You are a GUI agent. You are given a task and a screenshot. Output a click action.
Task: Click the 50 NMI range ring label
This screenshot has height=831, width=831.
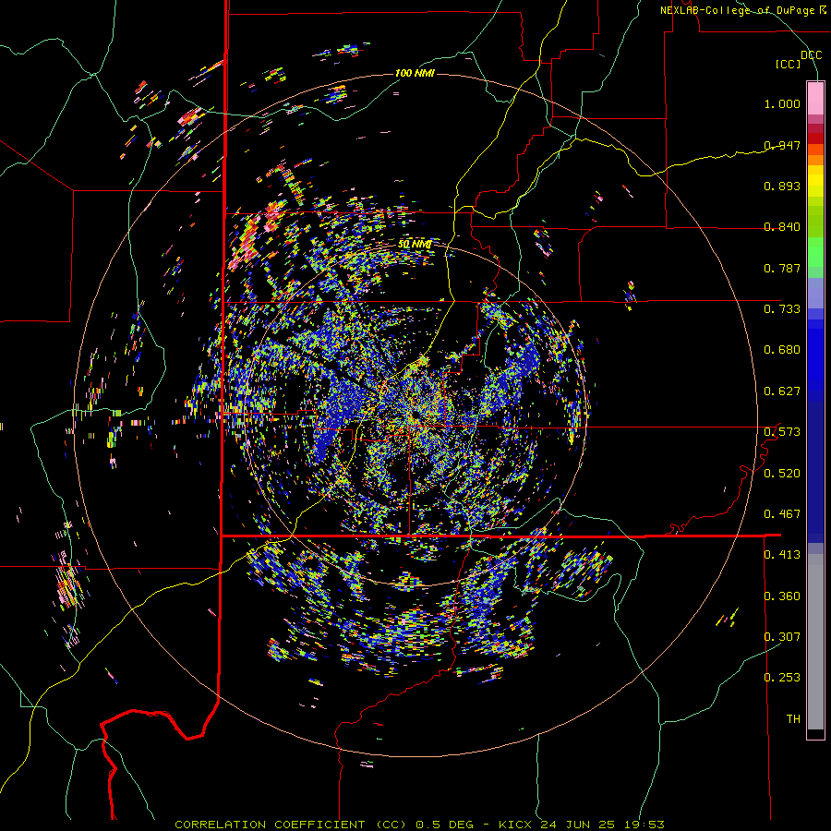pyautogui.click(x=415, y=245)
